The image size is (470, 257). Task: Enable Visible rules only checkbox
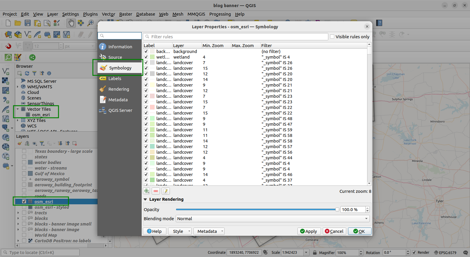pos(332,37)
